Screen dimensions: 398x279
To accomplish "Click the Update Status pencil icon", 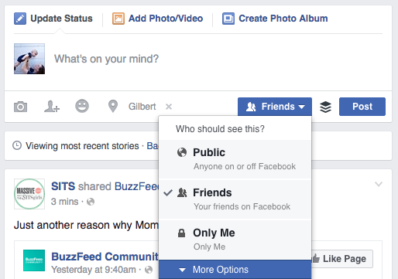I will click(x=20, y=19).
